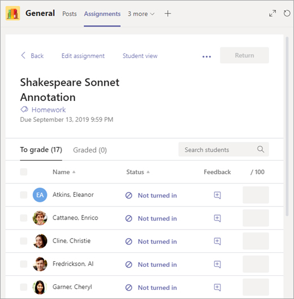Add feedback for Cattaneo, Enrico
This screenshot has width=294, height=299.
click(217, 218)
